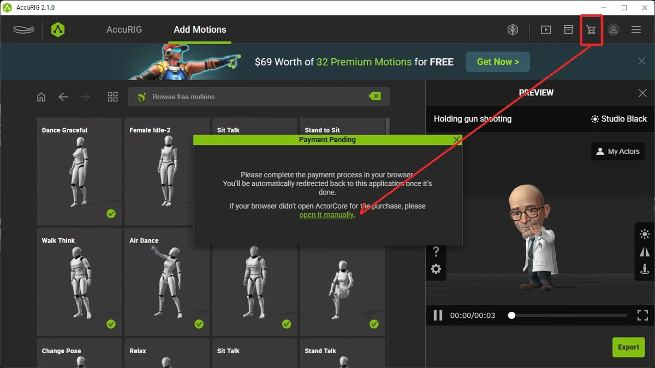This screenshot has height=368, width=655.
Task: Open the archive box icon in toolbar
Action: click(x=569, y=29)
